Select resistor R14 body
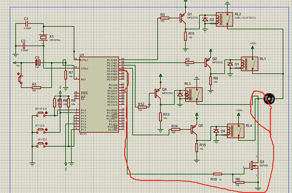Image resolution: width=292 pixels, height=193 pixels. click(x=176, y=129)
